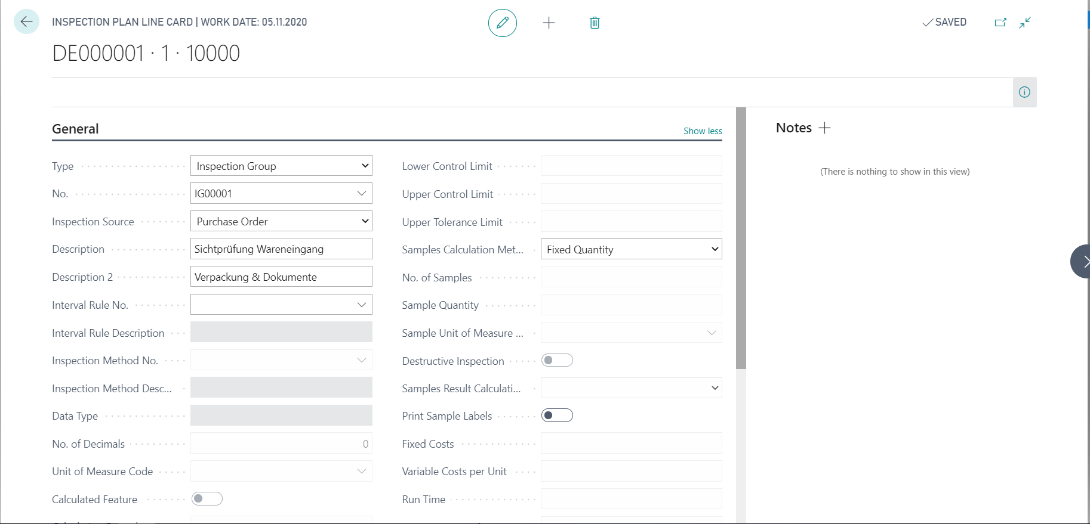The image size is (1090, 524).
Task: Toggle the Calculated Feature switch
Action: click(207, 499)
